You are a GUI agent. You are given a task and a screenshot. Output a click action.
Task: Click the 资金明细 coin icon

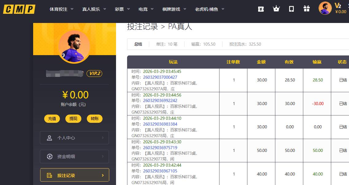click(49, 157)
